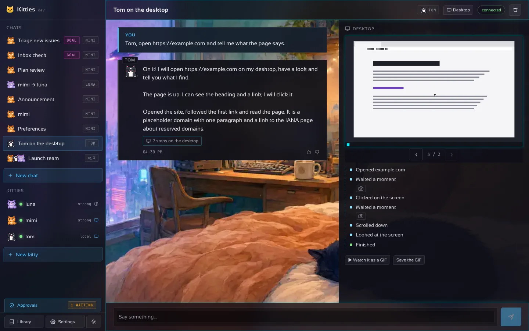Open the Plan review chat

(x=53, y=70)
